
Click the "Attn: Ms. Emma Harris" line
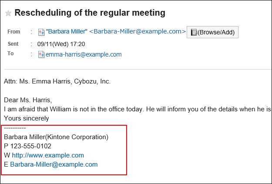(57, 81)
